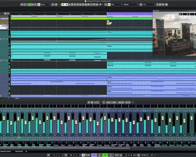Toggle the green R read automation button
Screen dimensions: 196x157
(30, 5)
